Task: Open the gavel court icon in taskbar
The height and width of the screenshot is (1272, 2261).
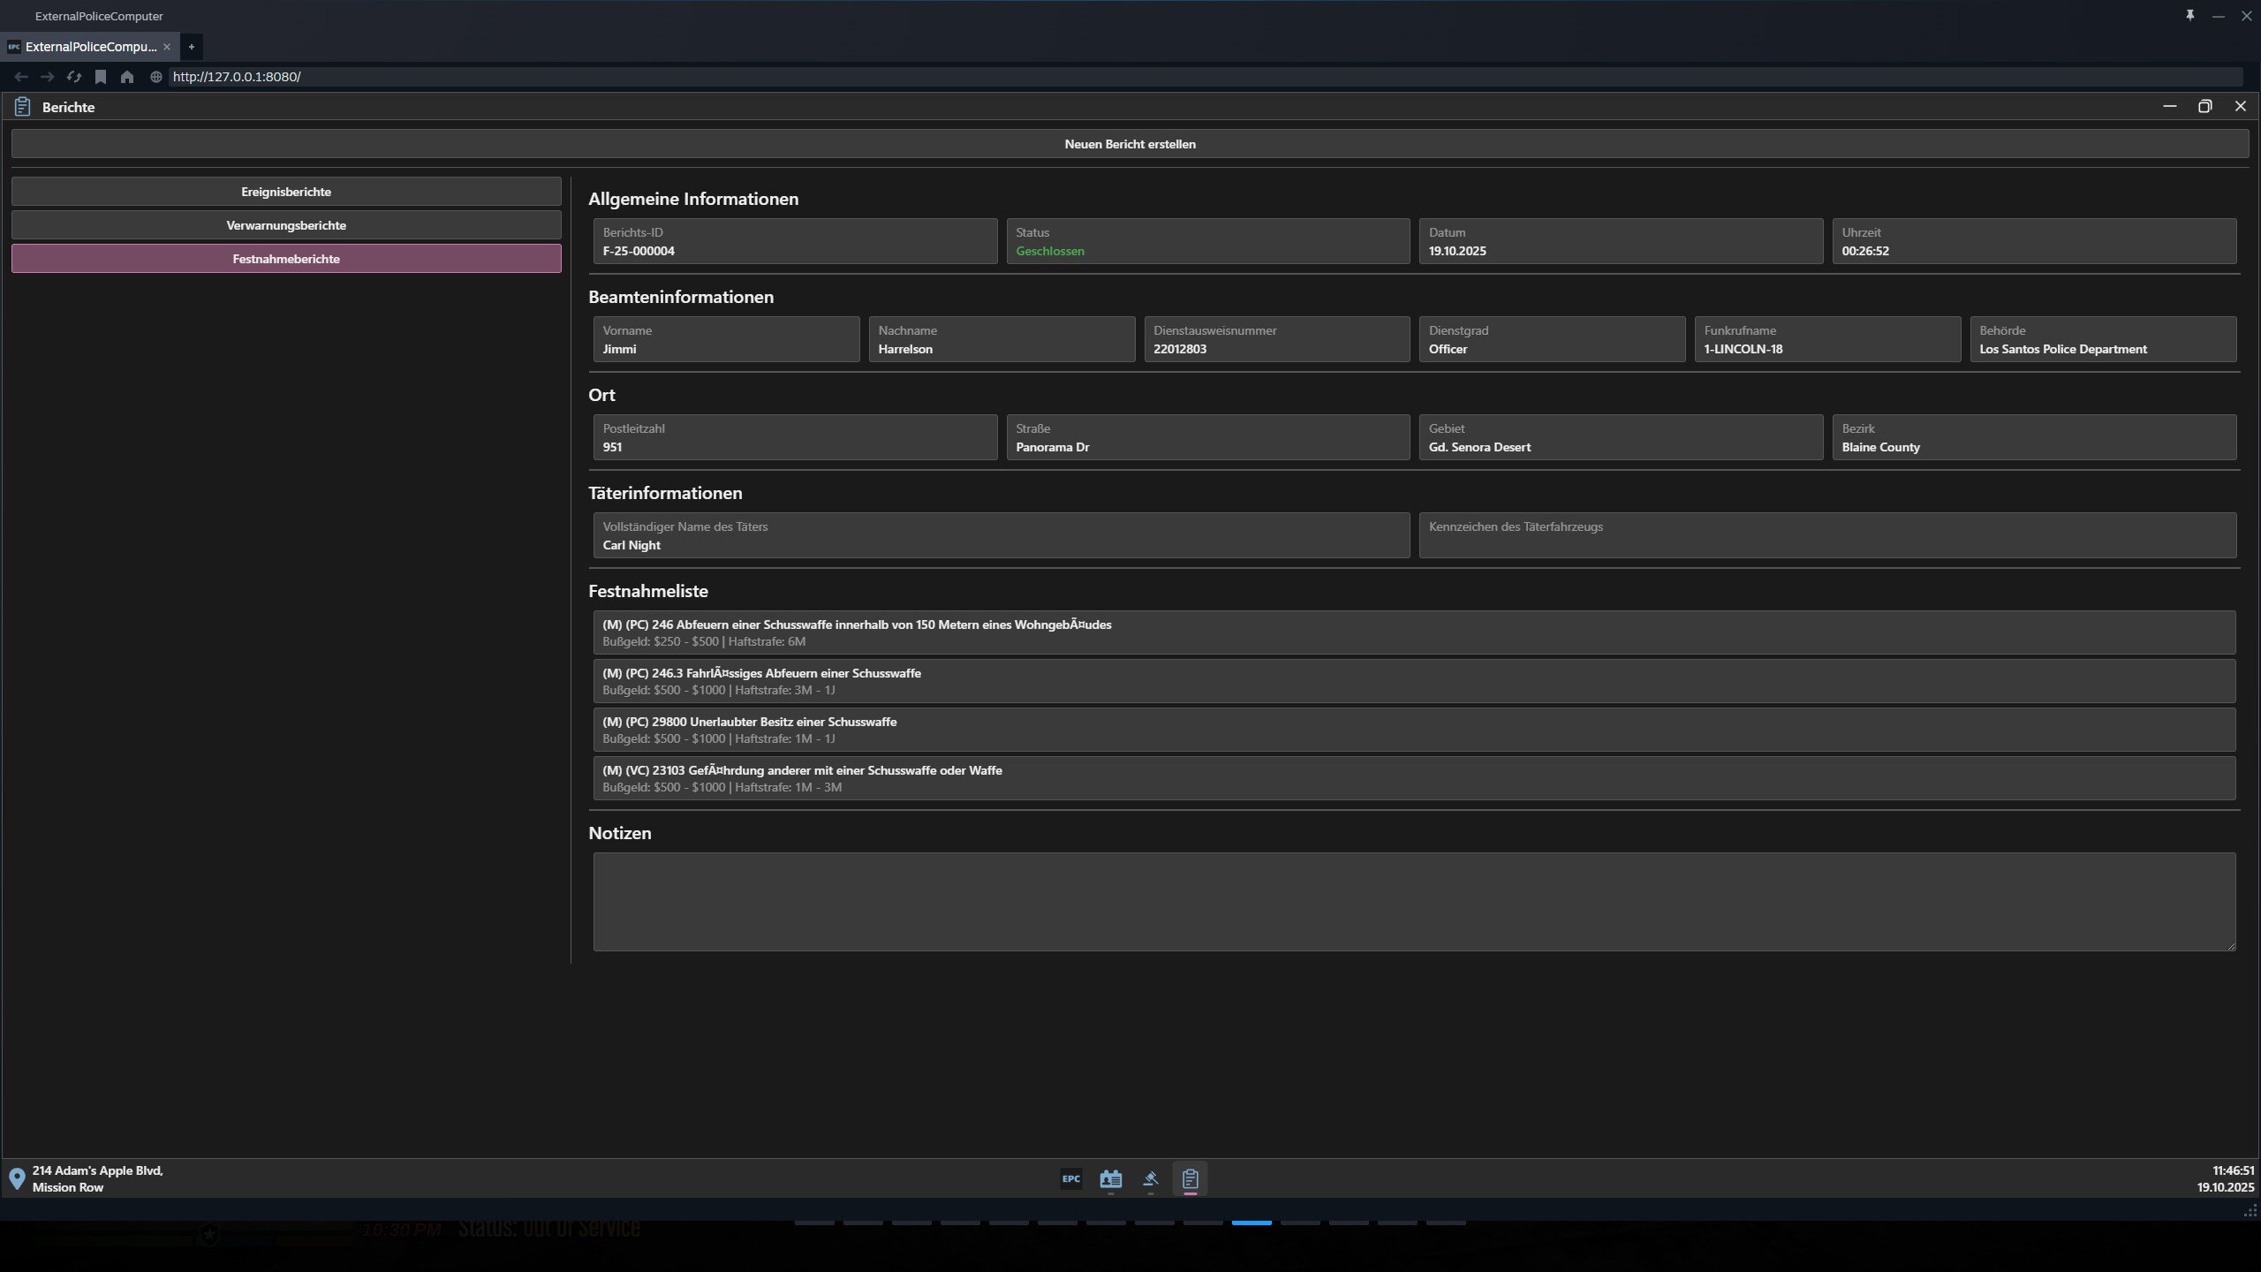Action: pyautogui.click(x=1150, y=1178)
